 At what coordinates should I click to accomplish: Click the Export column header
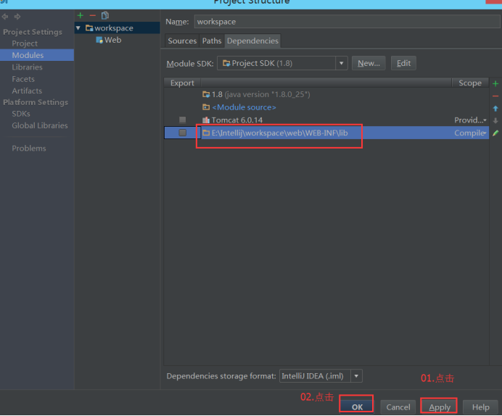coord(182,83)
